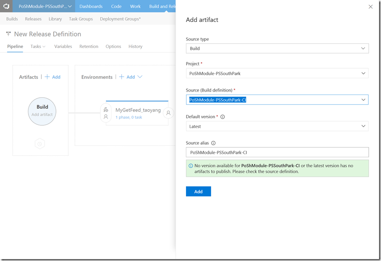Switch to the Retention tab

pyautogui.click(x=89, y=47)
